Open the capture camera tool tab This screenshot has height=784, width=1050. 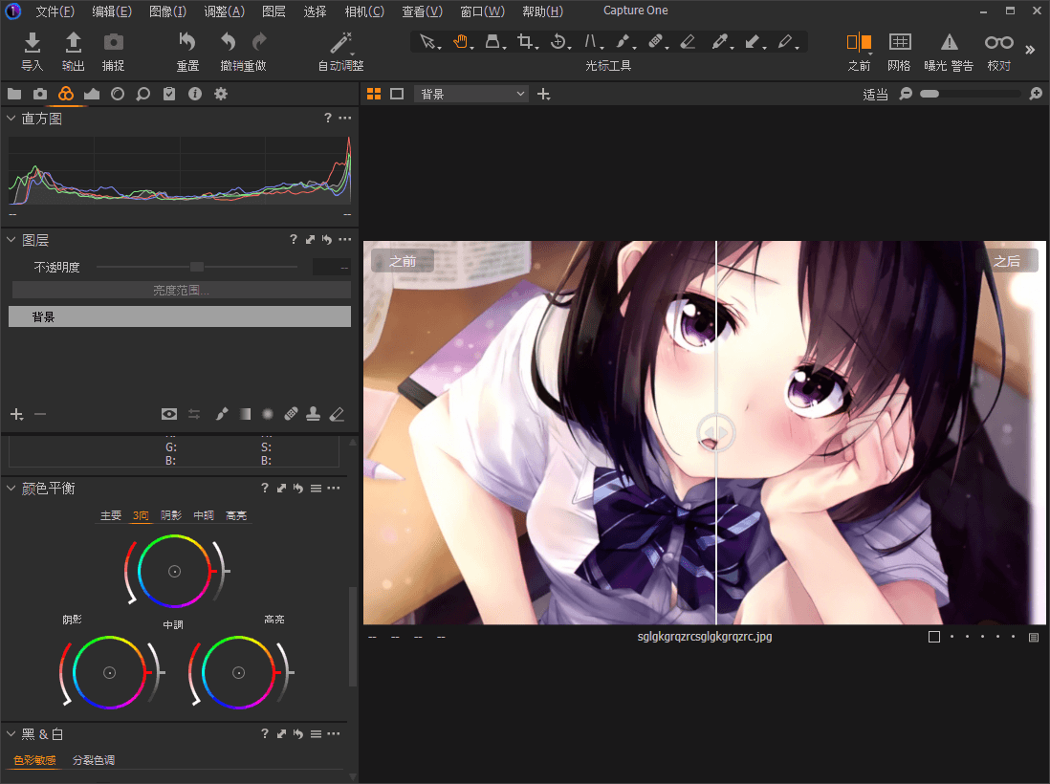[x=40, y=94]
